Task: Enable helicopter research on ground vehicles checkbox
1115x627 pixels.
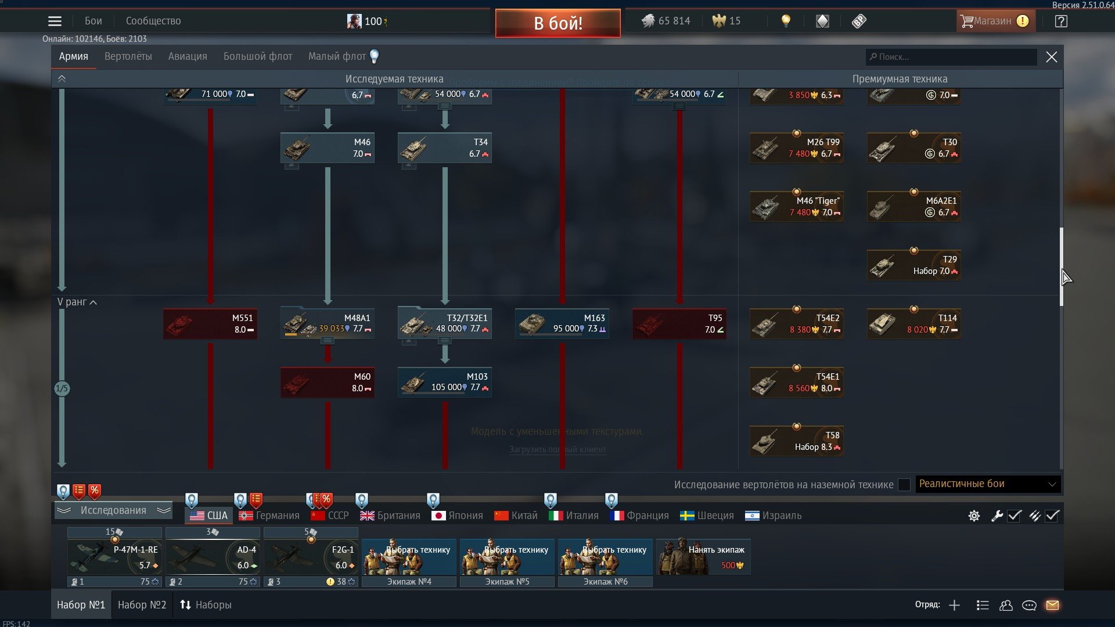Action: [x=904, y=485]
